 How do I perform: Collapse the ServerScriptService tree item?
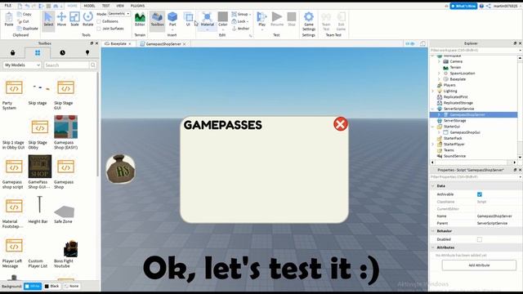(433, 109)
